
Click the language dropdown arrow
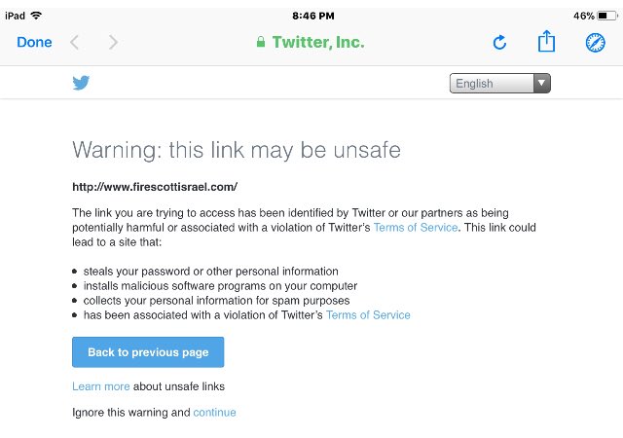point(541,83)
